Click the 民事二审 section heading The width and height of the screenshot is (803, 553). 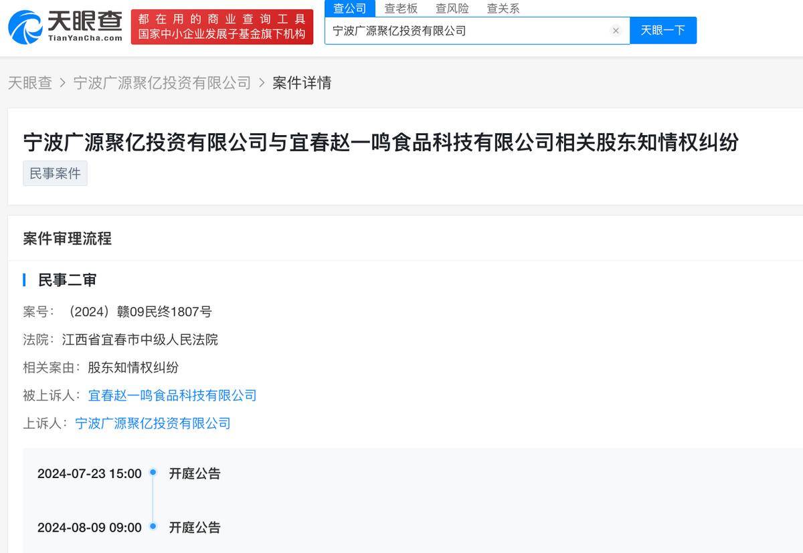click(67, 280)
